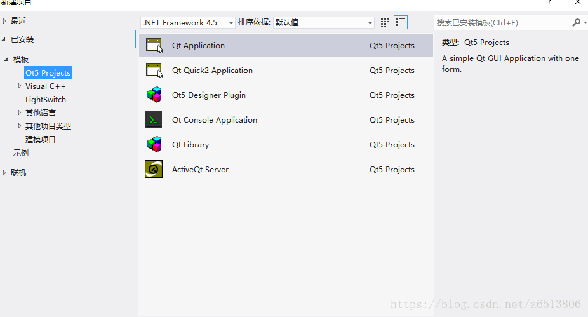Image resolution: width=588 pixels, height=317 pixels.
Task: Click the Qt Console Application terminal icon
Action: (x=154, y=119)
